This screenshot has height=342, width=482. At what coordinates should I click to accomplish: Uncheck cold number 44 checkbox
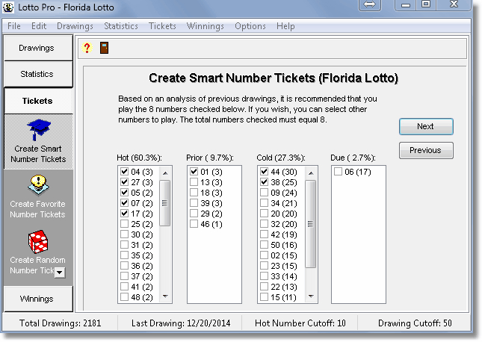tap(265, 172)
